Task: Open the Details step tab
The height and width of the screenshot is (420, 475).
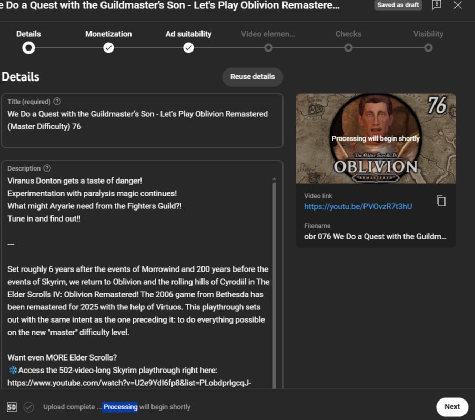Action: (x=28, y=34)
